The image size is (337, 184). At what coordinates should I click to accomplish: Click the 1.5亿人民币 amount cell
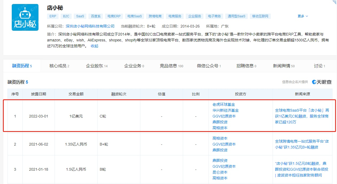[x=76, y=170]
